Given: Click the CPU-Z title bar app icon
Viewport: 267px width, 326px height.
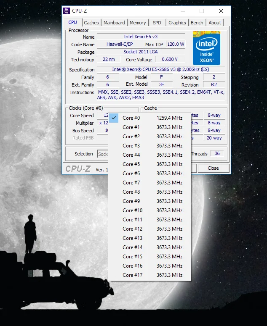Looking at the screenshot, I should [x=67, y=11].
